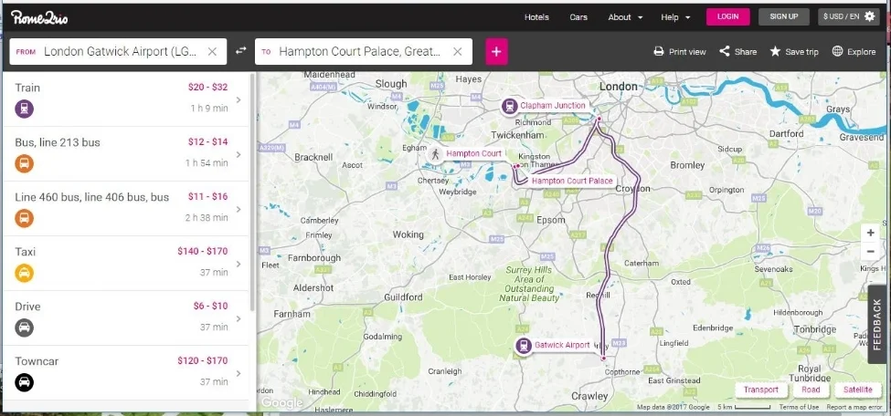Click the 2 h 38 min duration
The height and width of the screenshot is (416, 891).
pyautogui.click(x=207, y=218)
